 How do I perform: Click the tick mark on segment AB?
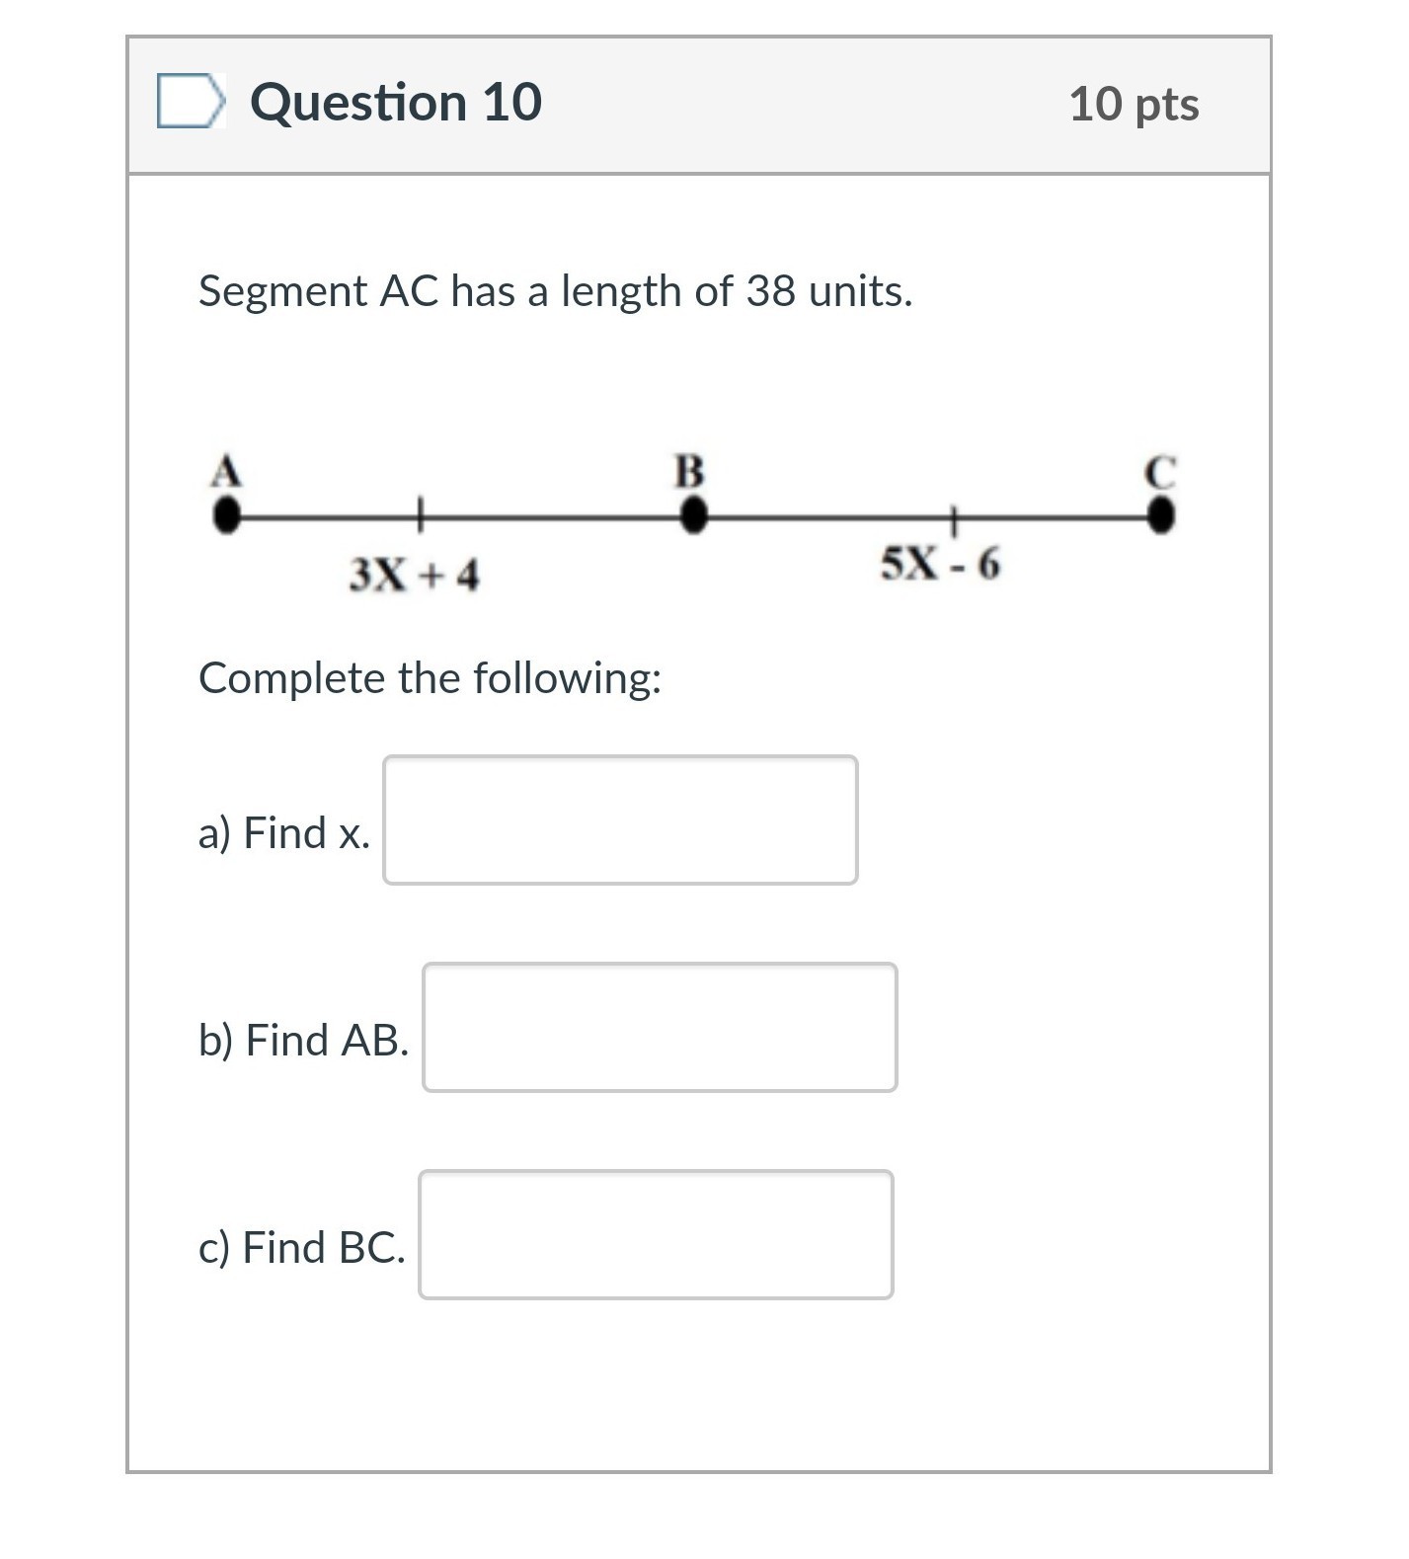420,513
